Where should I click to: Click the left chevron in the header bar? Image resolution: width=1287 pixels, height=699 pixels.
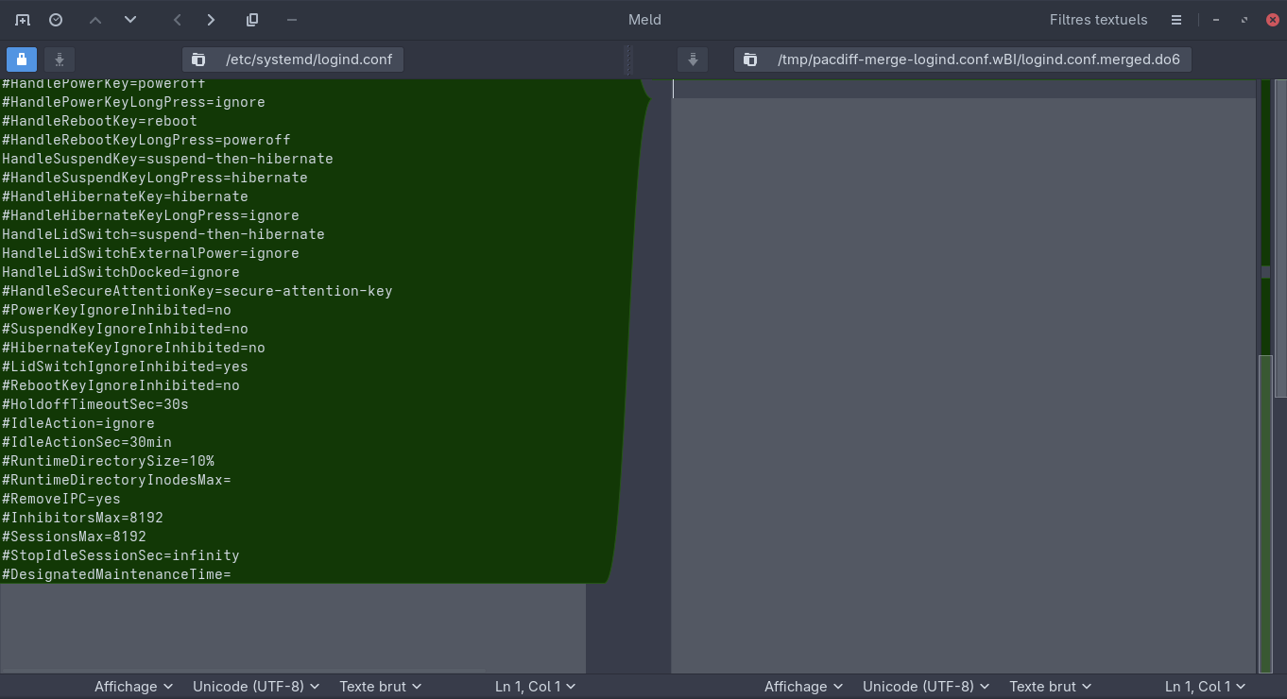pos(177,20)
